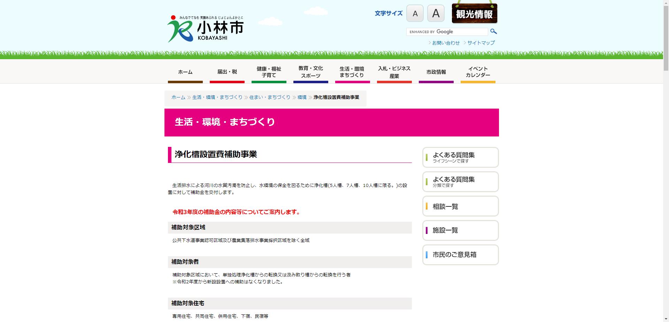This screenshot has height=322, width=669.
Task: Open the 市民のご意見箱 page
Action: [x=460, y=255]
